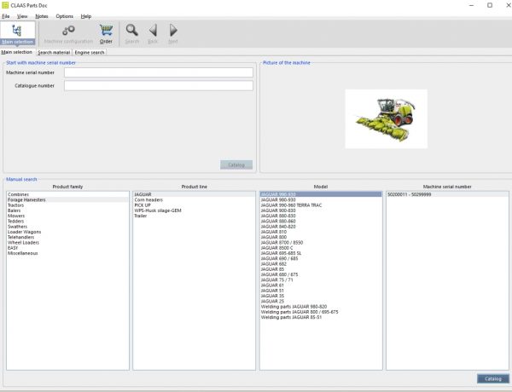The image size is (512, 392).
Task: Open the View menu
Action: [x=22, y=16]
